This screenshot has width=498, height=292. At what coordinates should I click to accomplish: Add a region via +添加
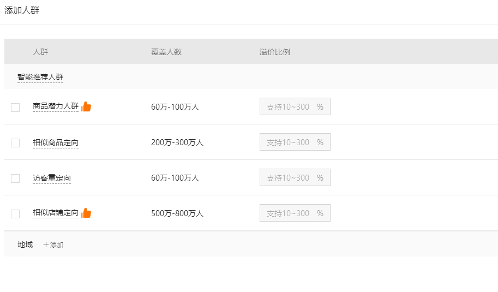click(53, 245)
